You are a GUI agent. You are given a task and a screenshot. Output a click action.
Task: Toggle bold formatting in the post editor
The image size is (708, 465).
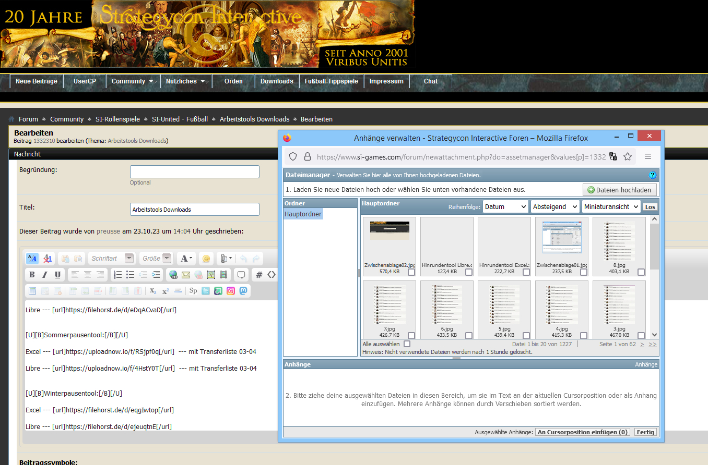pos(32,275)
